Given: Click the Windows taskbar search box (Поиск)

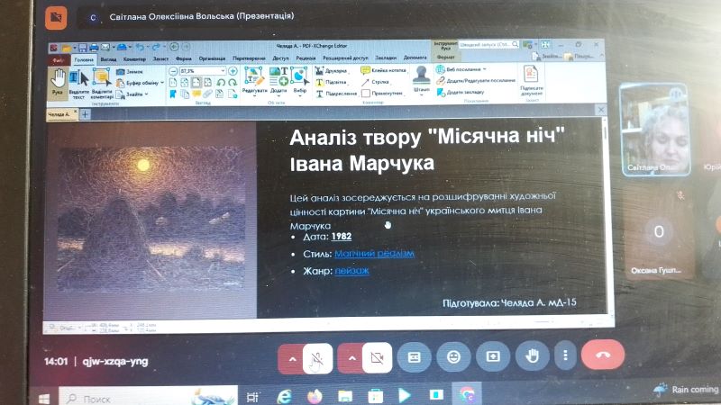Looking at the screenshot, I should [x=150, y=398].
